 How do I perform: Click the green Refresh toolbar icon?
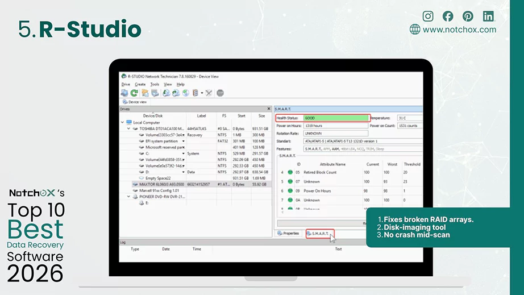click(x=134, y=93)
